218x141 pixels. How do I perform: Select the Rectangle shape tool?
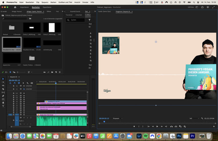coord(3,99)
